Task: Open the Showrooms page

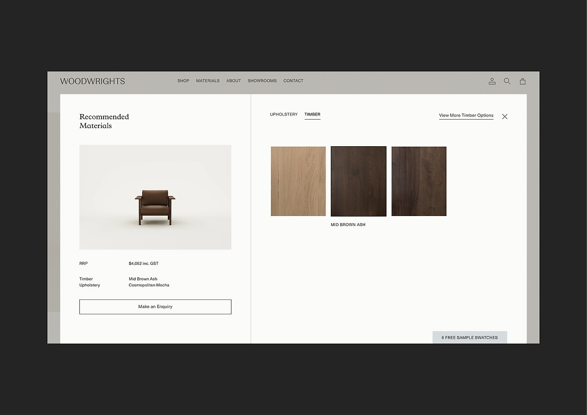Action: tap(262, 81)
